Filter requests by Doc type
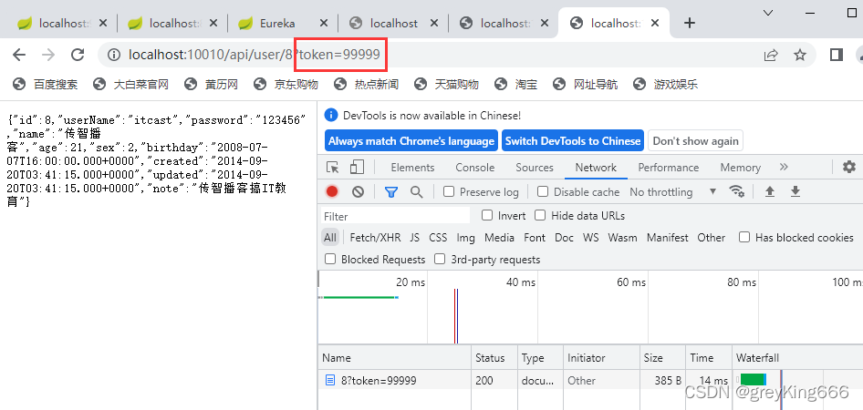 [564, 238]
